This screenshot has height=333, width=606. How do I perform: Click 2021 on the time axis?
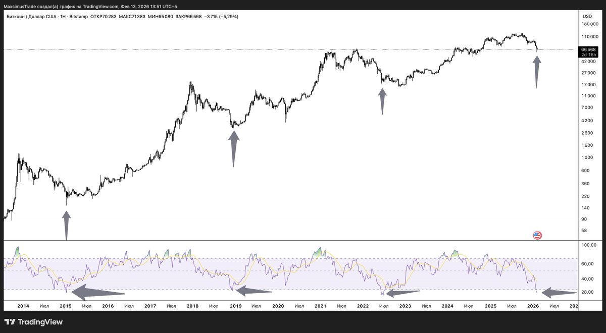coord(321,306)
